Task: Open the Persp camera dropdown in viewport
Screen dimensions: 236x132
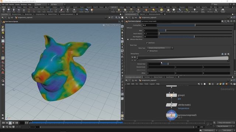Action: pyautogui.click(x=108, y=25)
